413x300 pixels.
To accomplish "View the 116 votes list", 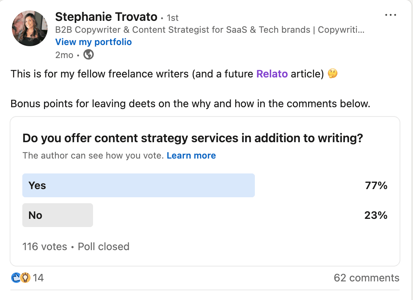I will (x=45, y=246).
